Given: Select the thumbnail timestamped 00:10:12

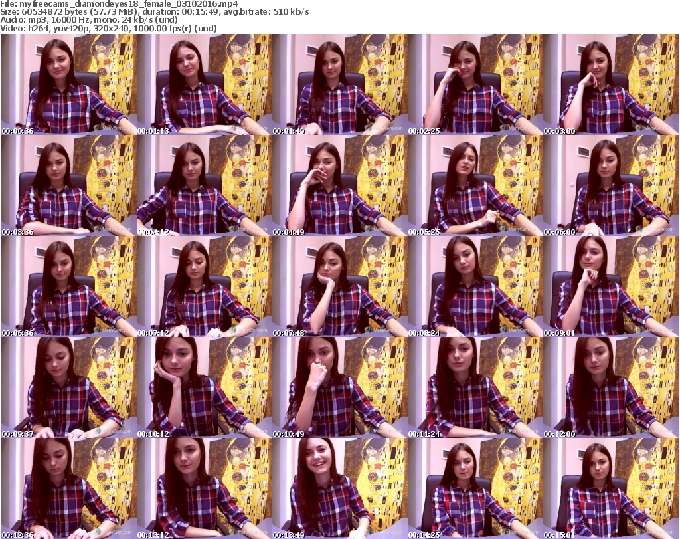Looking at the screenshot, I should tap(205, 387).
